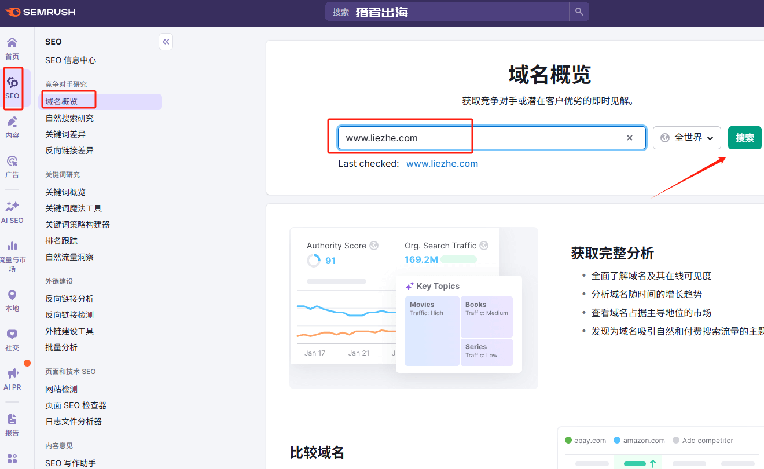Viewport: 764px width, 469px height.
Task: Open 批量分析
Action: click(x=61, y=347)
